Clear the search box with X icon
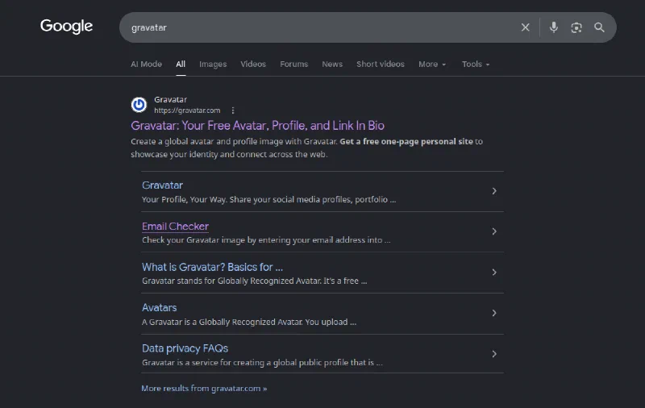This screenshot has height=408, width=645. [x=526, y=27]
